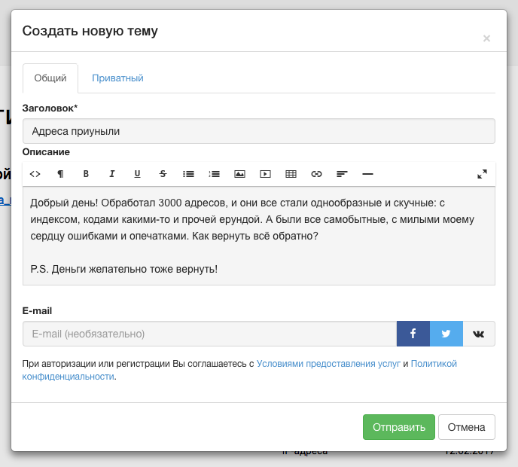
Task: Apply bold formatting
Action: point(86,174)
